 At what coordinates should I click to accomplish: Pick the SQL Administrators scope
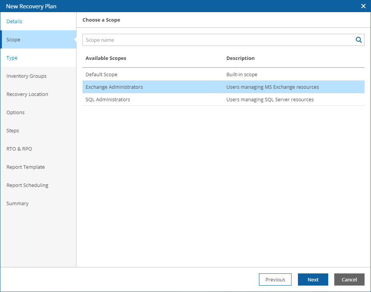click(x=108, y=99)
